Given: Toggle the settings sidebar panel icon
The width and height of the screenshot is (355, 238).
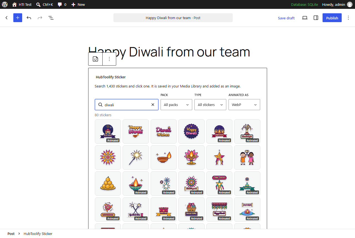Looking at the screenshot, I should tap(316, 18).
